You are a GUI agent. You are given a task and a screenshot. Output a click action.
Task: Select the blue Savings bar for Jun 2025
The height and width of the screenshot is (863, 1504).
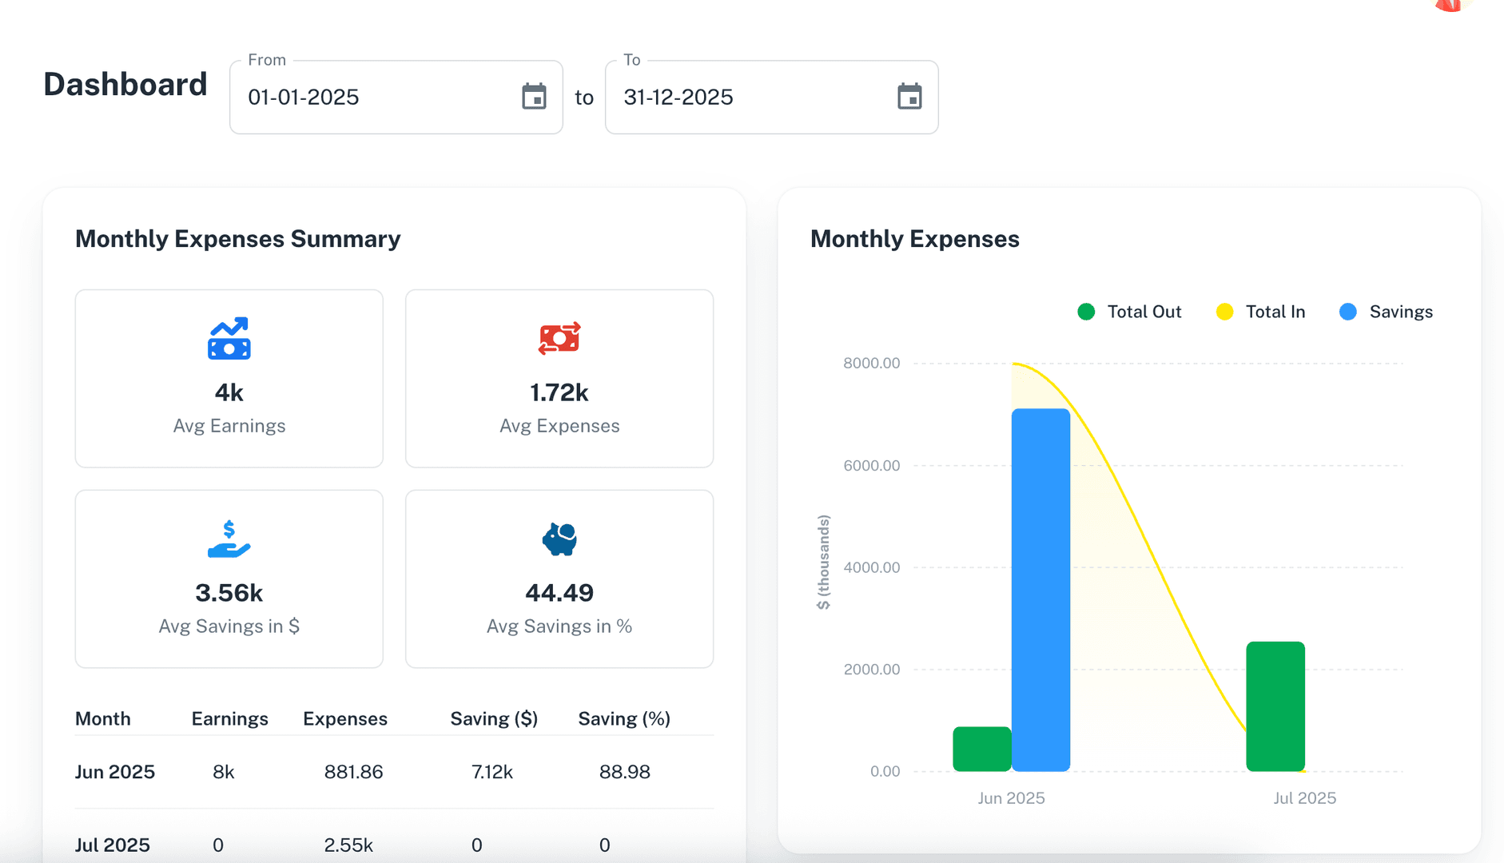[x=1040, y=590]
